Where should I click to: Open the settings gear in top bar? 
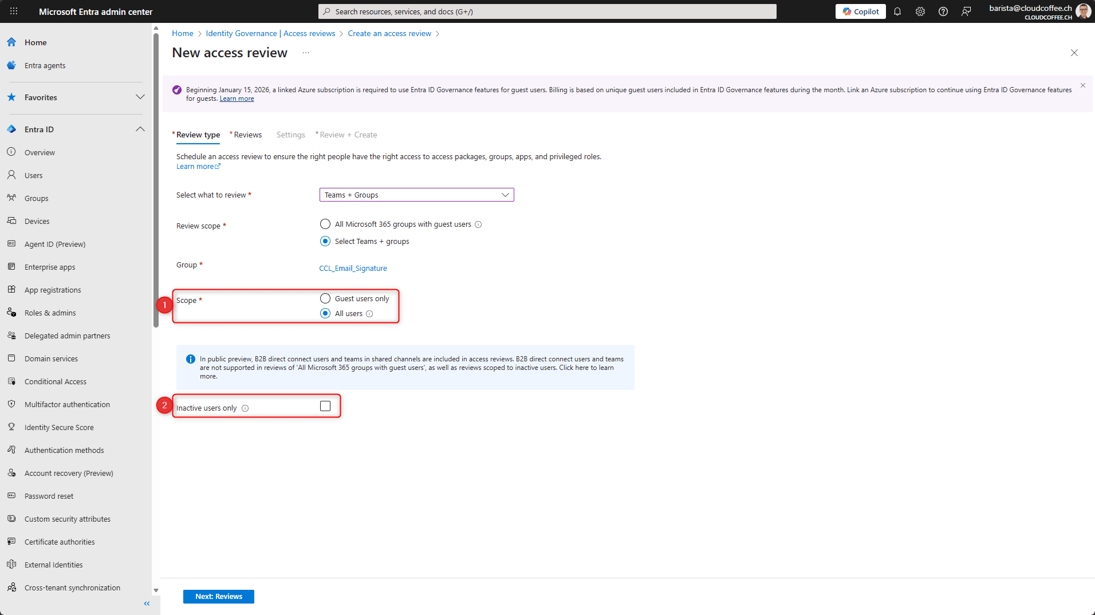click(920, 11)
